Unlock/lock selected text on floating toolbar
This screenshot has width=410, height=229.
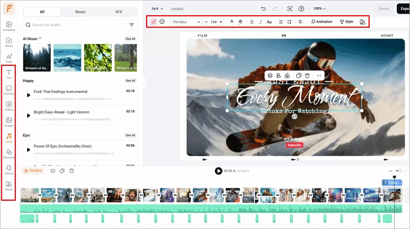click(287, 76)
